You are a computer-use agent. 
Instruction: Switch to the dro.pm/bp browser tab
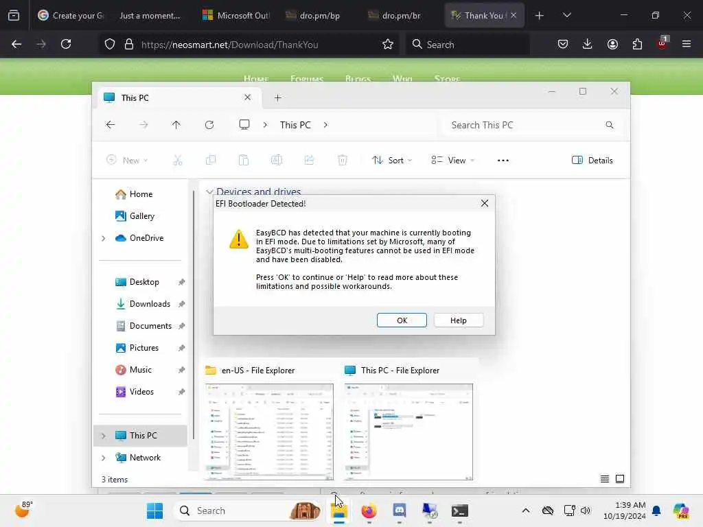point(319,16)
